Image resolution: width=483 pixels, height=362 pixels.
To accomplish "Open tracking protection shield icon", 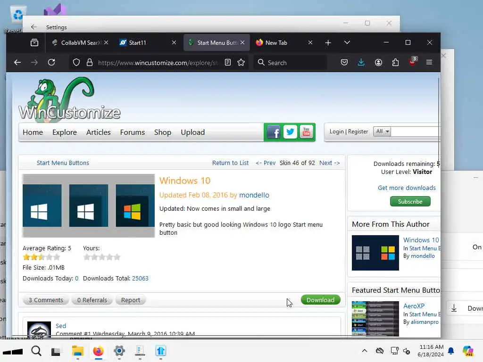I will point(76,63).
